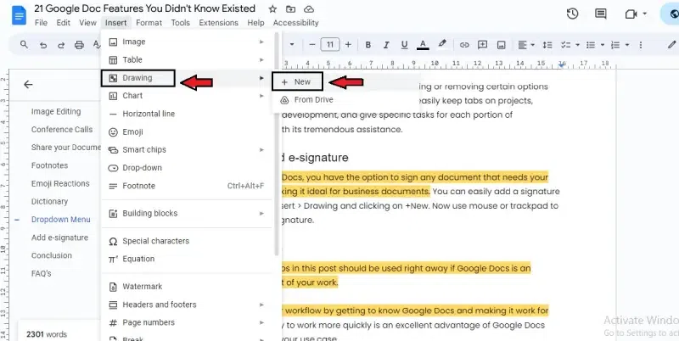Expand the Chart submenu
Screen dimensions: 679x341
[187, 96]
